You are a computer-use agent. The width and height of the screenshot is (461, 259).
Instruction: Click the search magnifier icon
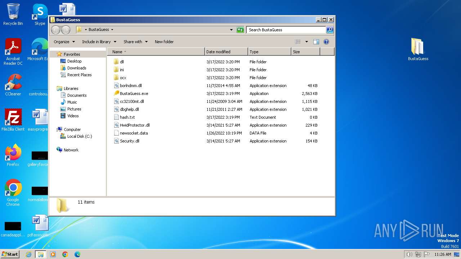(x=330, y=30)
